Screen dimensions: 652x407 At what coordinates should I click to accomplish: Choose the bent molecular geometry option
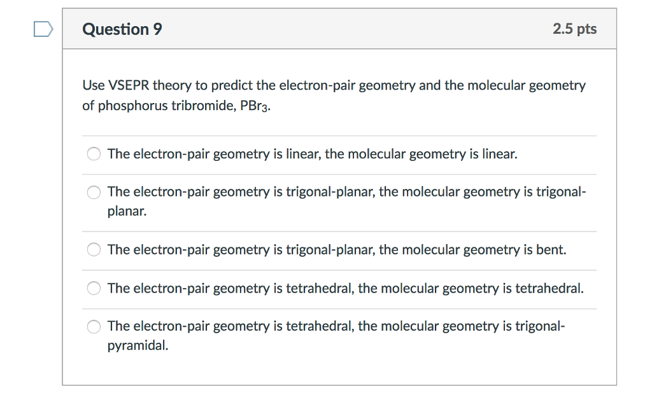(94, 250)
